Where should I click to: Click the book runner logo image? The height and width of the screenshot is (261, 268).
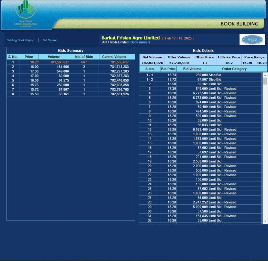pos(252,40)
